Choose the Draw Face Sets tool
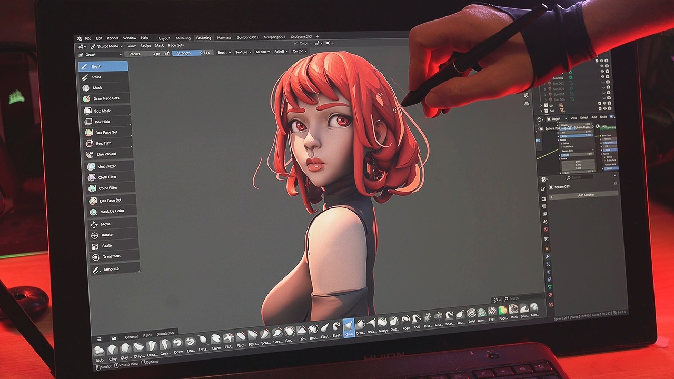 pyautogui.click(x=105, y=98)
